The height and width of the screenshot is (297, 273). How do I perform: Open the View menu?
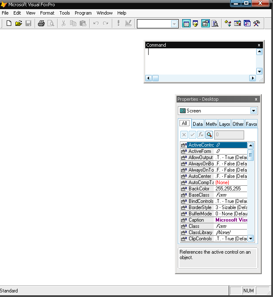30,13
